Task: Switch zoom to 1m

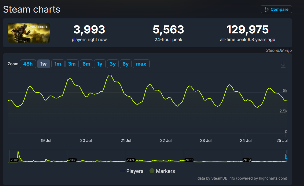Action: [x=57, y=64]
